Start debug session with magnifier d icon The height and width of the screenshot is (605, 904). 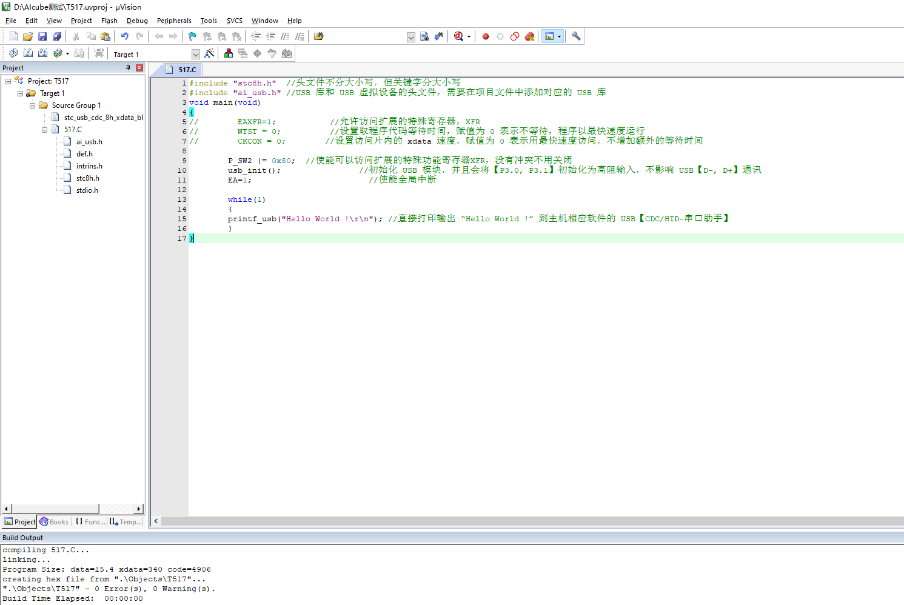pyautogui.click(x=458, y=36)
